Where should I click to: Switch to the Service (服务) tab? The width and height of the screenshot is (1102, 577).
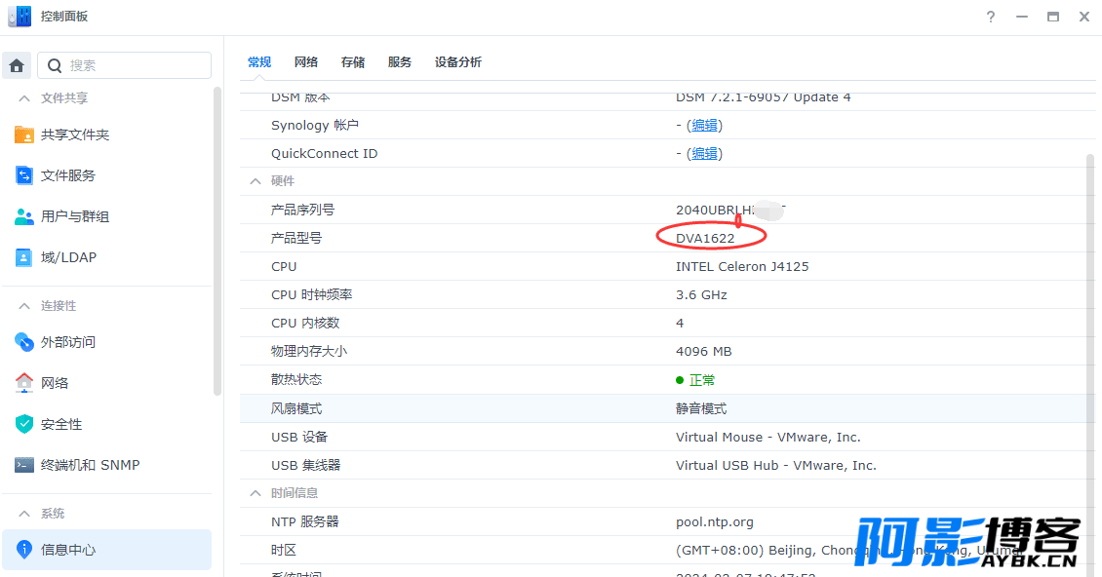click(x=399, y=62)
